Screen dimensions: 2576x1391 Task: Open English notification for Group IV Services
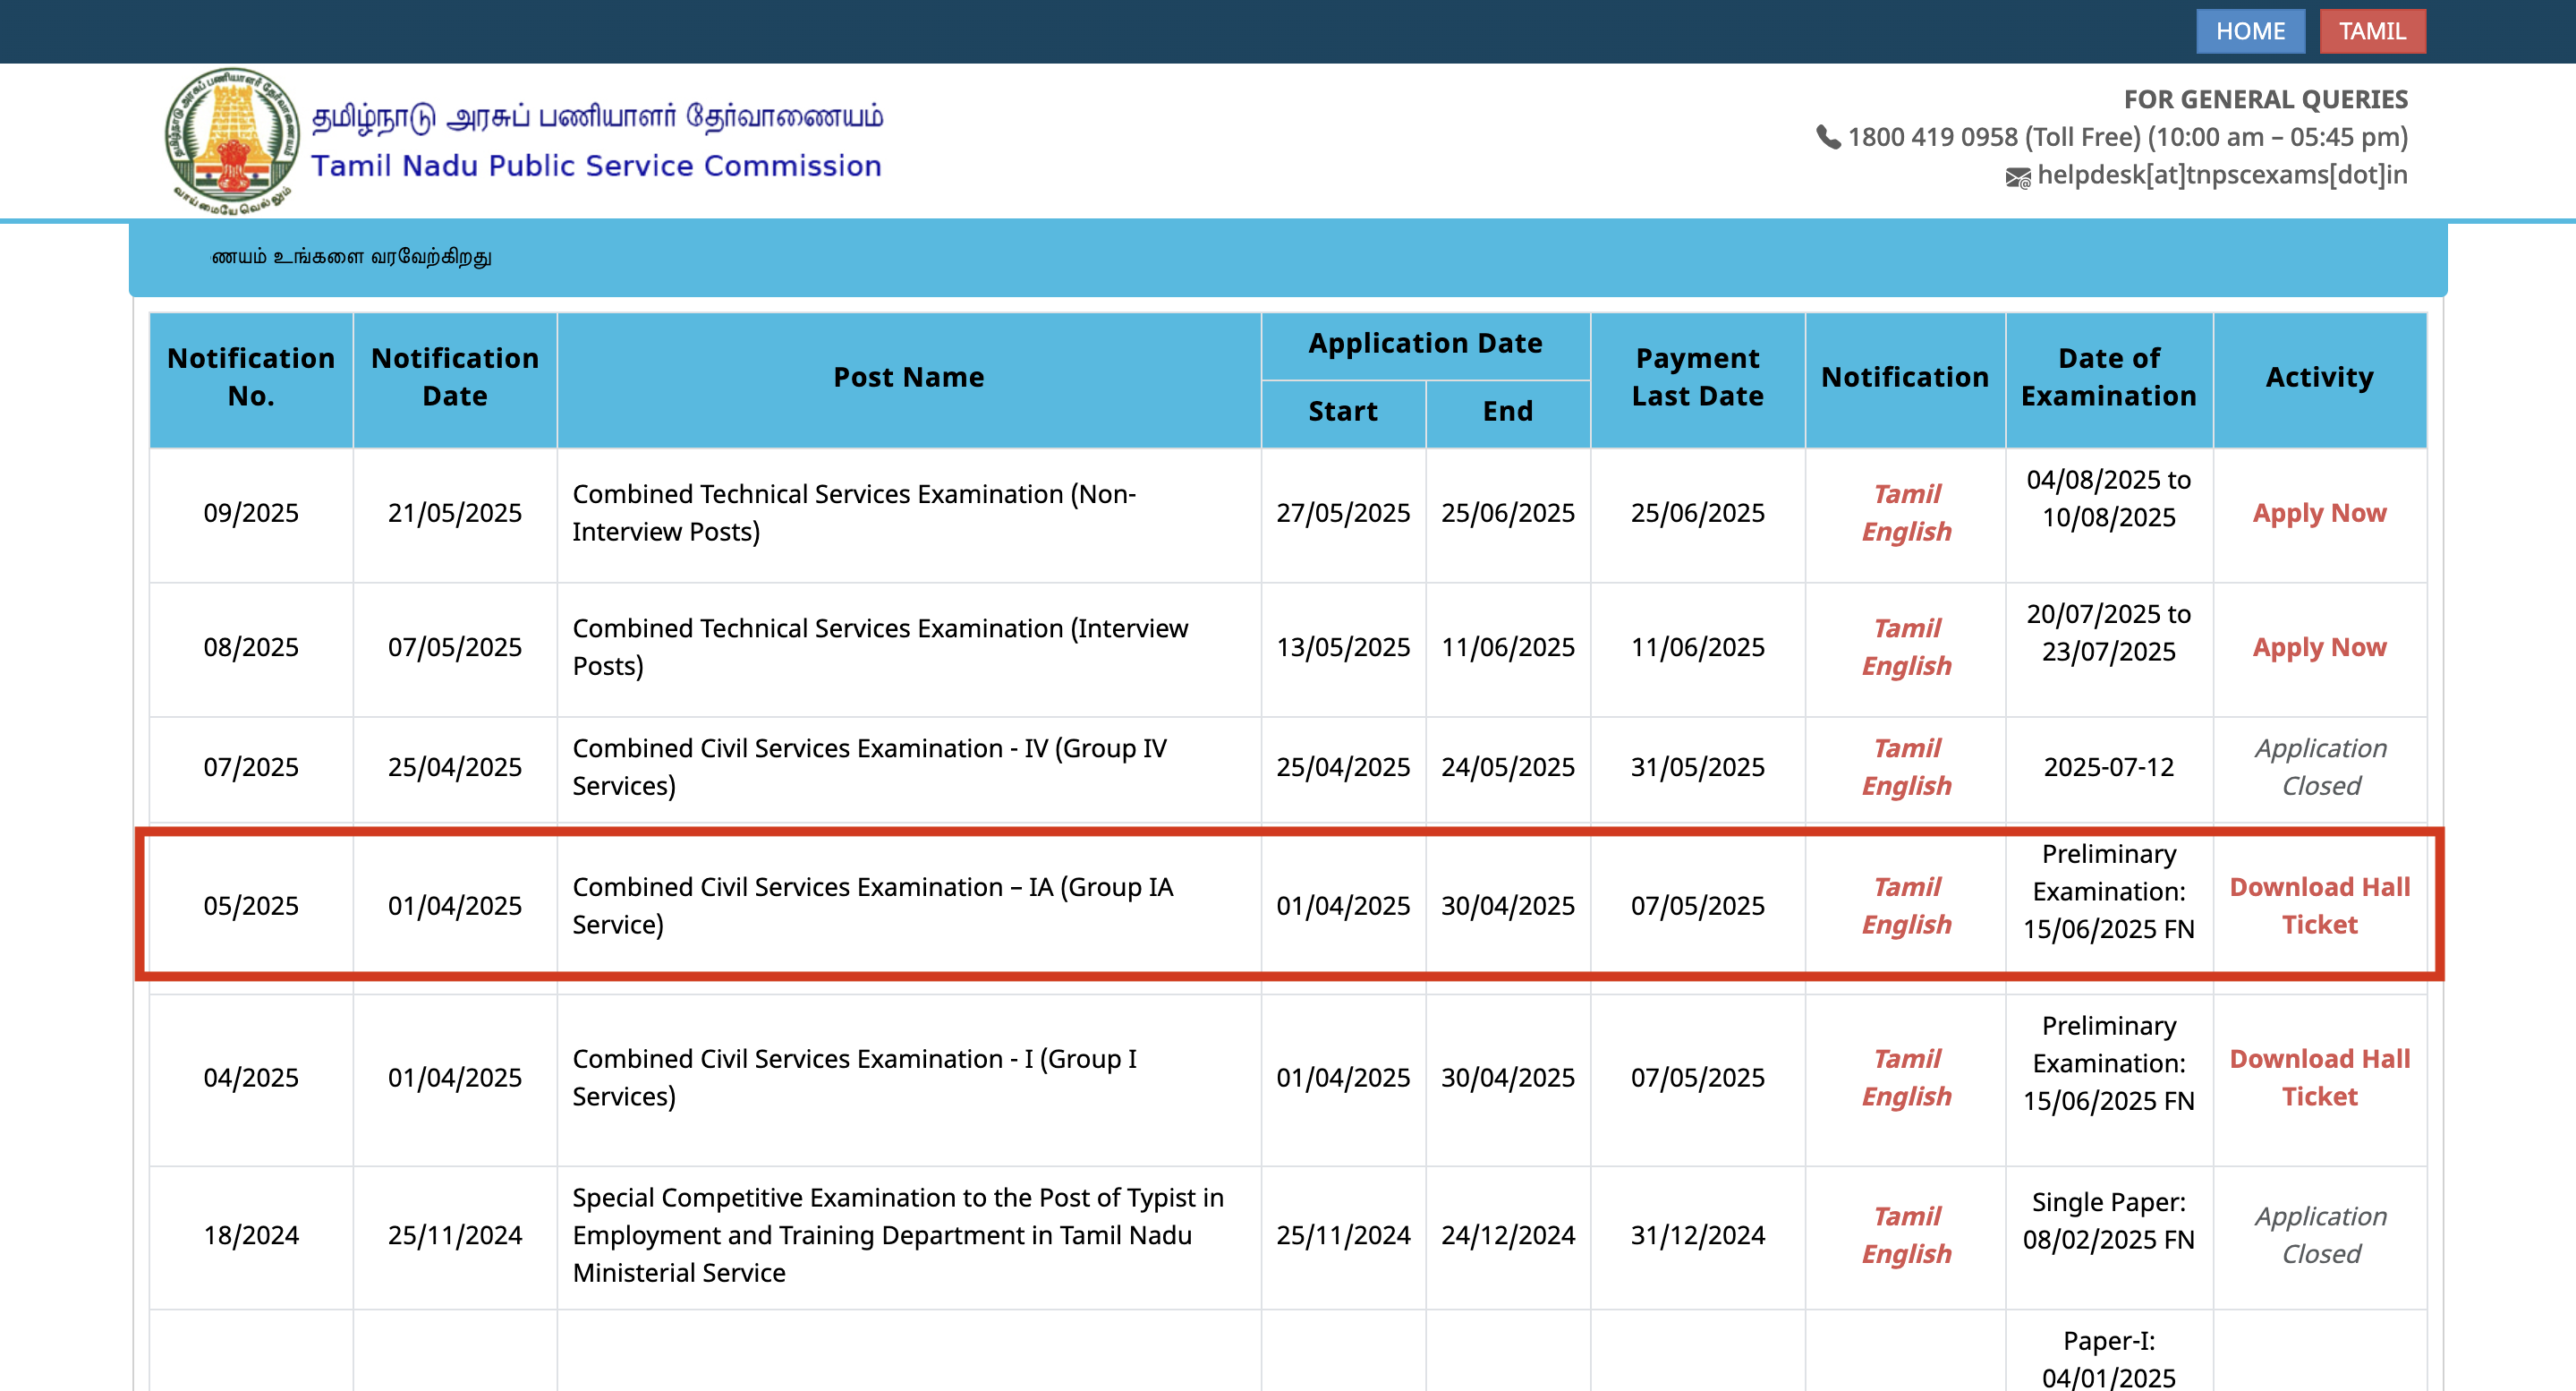(1906, 786)
